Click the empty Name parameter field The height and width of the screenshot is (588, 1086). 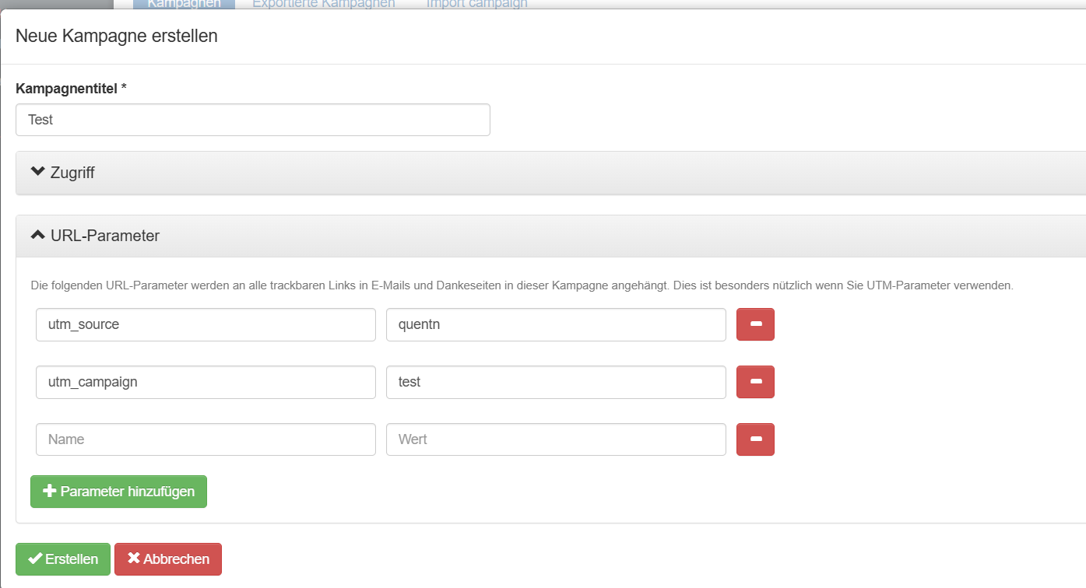pyautogui.click(x=206, y=439)
